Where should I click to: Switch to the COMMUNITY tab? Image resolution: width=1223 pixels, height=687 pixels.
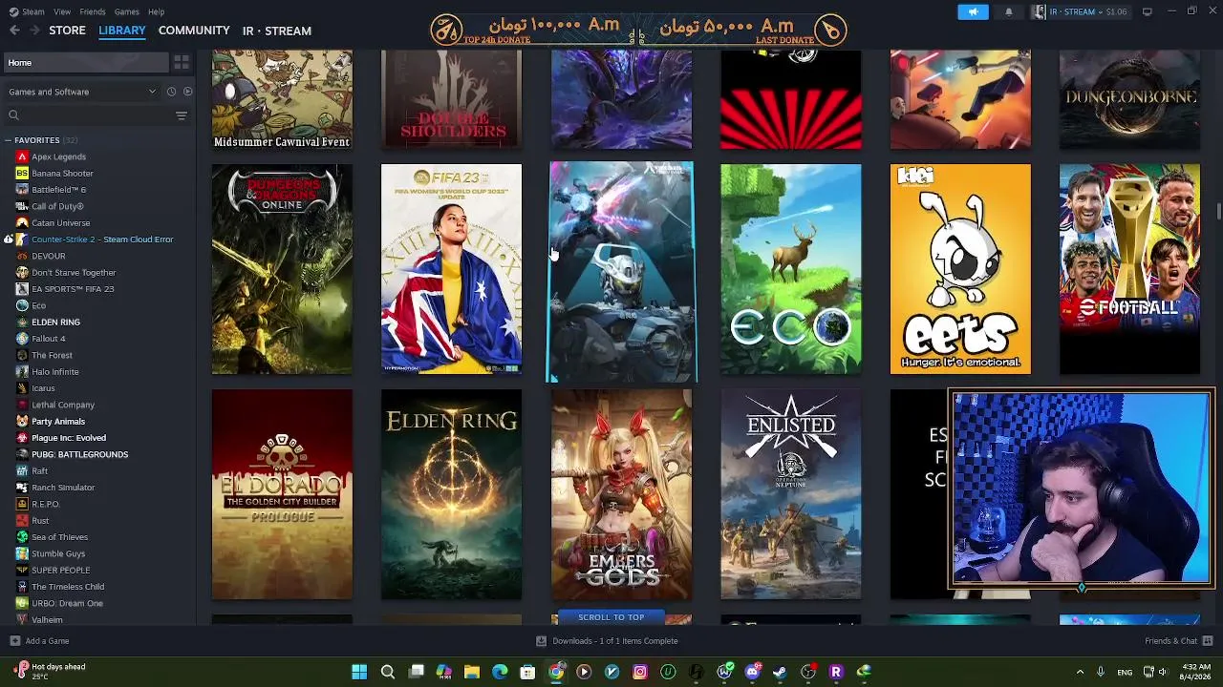[x=194, y=31]
